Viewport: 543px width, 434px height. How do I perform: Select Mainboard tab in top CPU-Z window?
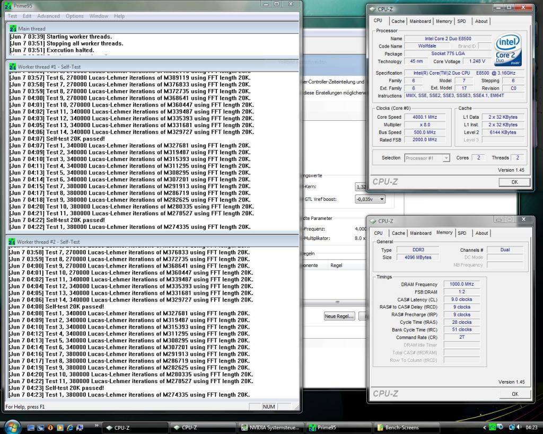420,21
